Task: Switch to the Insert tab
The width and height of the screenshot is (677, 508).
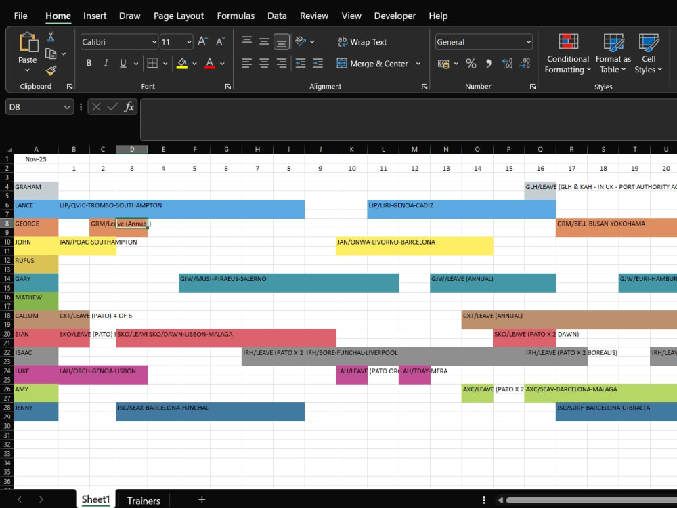Action: [x=95, y=16]
